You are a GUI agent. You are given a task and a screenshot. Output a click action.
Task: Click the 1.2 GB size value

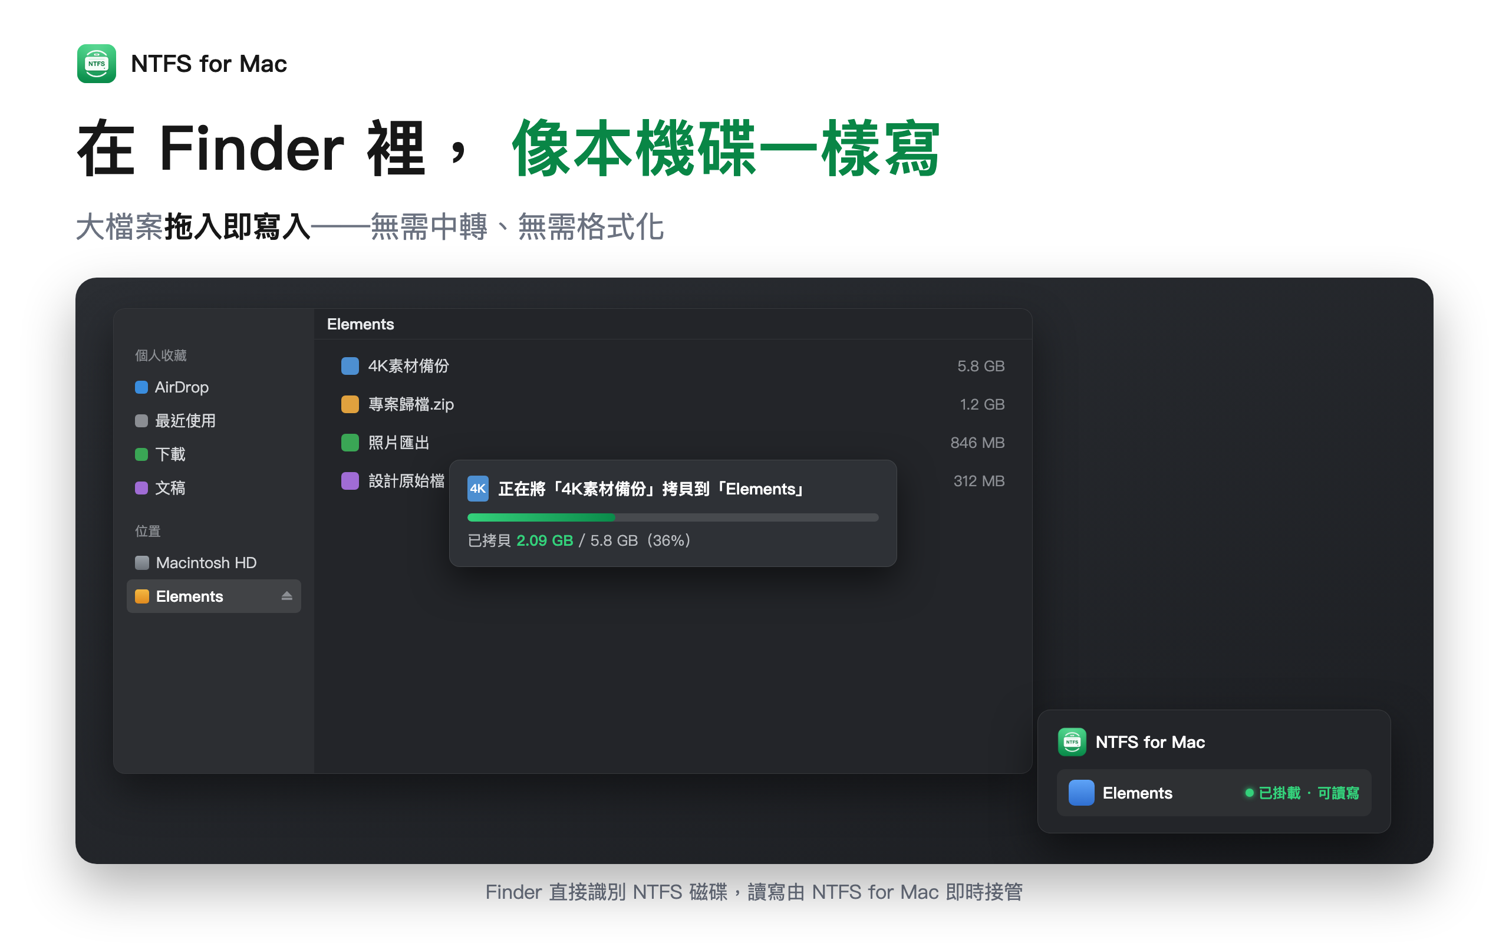click(982, 404)
